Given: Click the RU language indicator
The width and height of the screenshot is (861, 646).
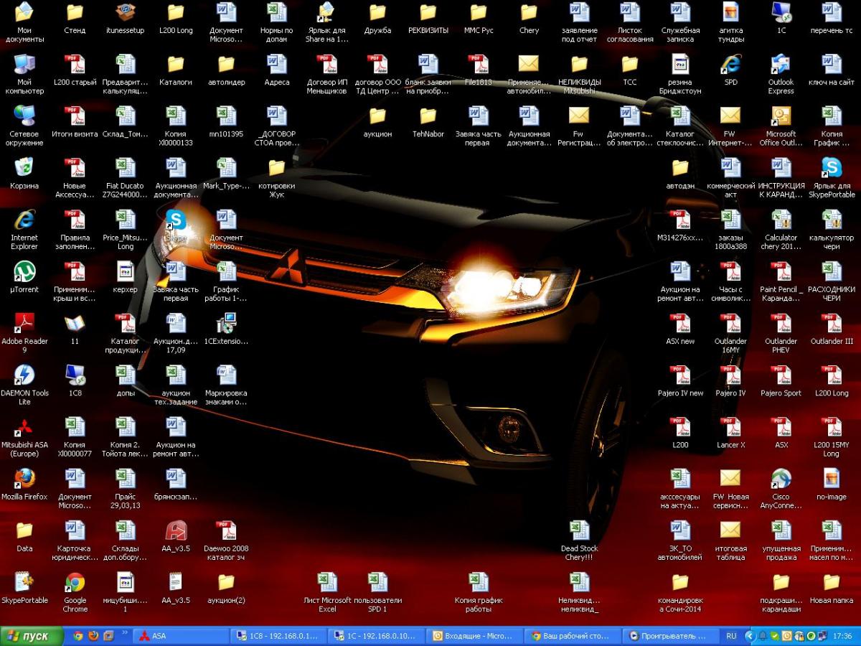Looking at the screenshot, I should pos(731,636).
